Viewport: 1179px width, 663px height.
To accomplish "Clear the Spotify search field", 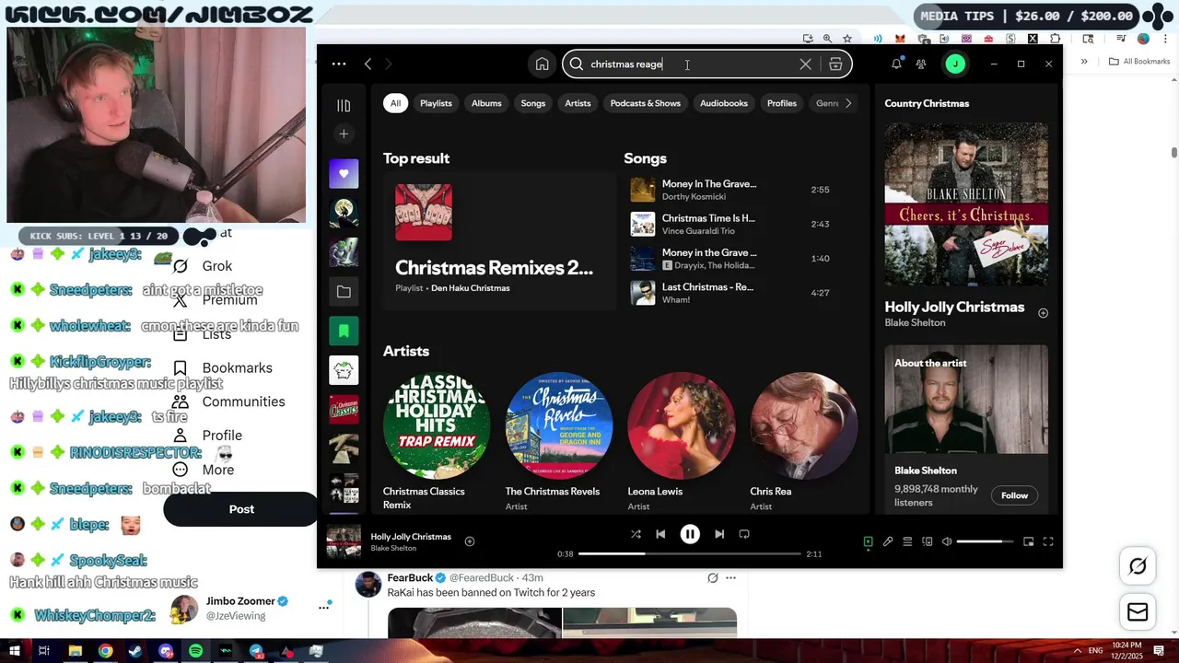I will click(805, 64).
